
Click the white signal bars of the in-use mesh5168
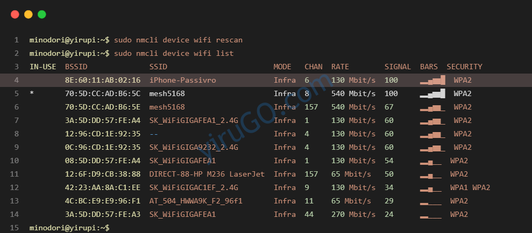[x=433, y=94]
